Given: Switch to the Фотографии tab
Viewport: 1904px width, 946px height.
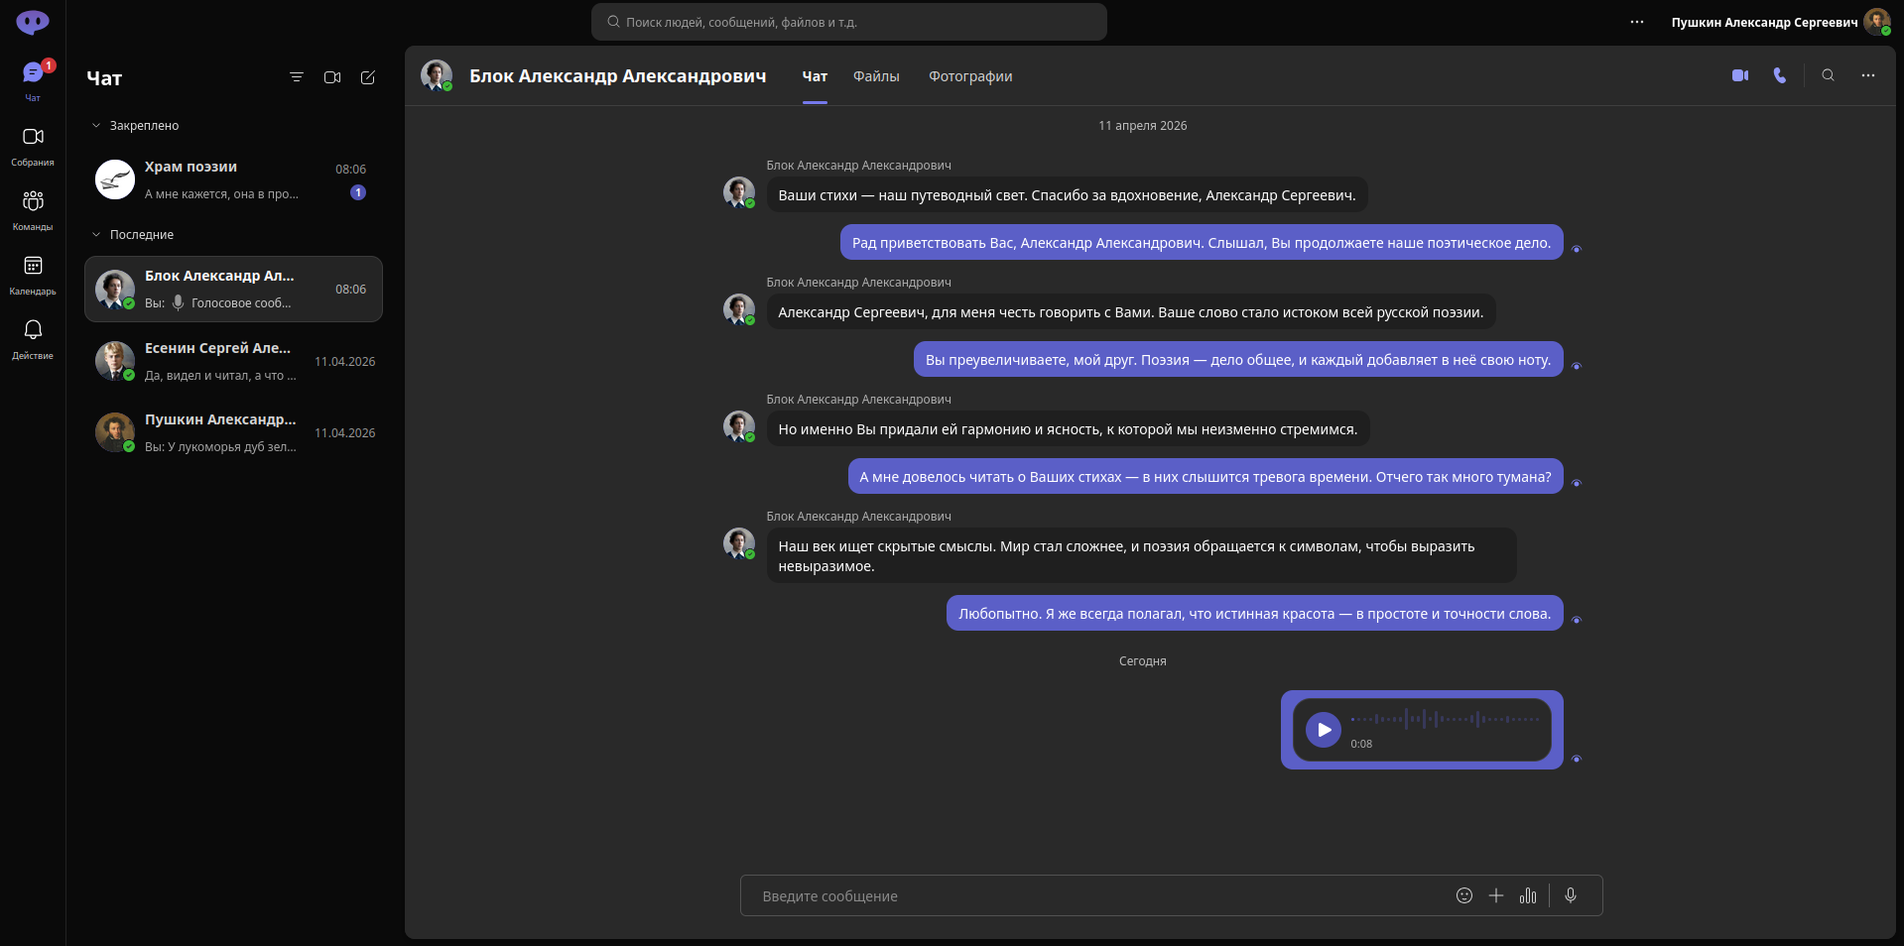Looking at the screenshot, I should click(x=970, y=76).
